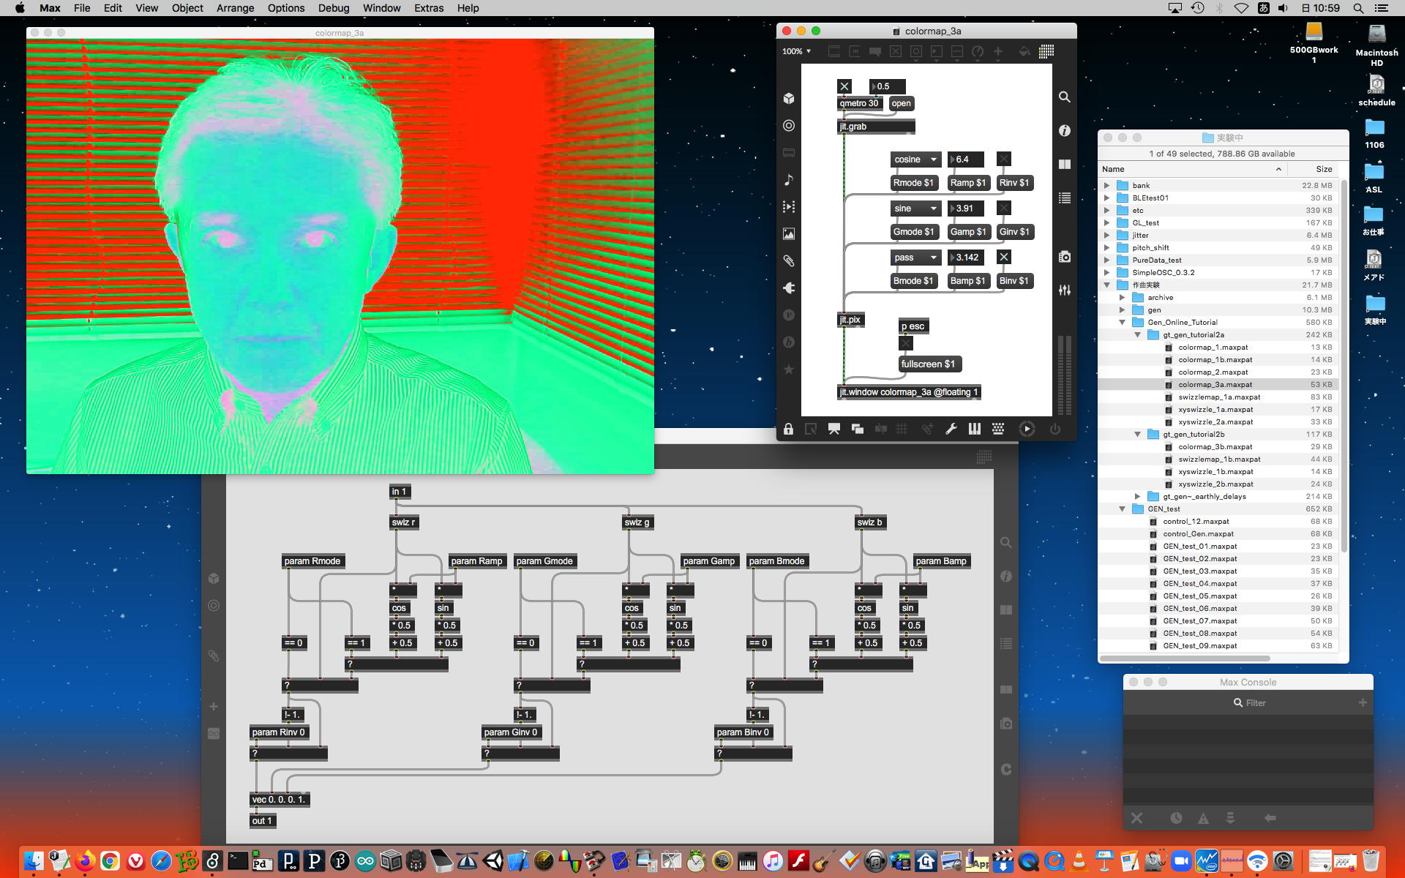1405x878 pixels.
Task: Toggle the Binv invert checkbox
Action: (1004, 258)
